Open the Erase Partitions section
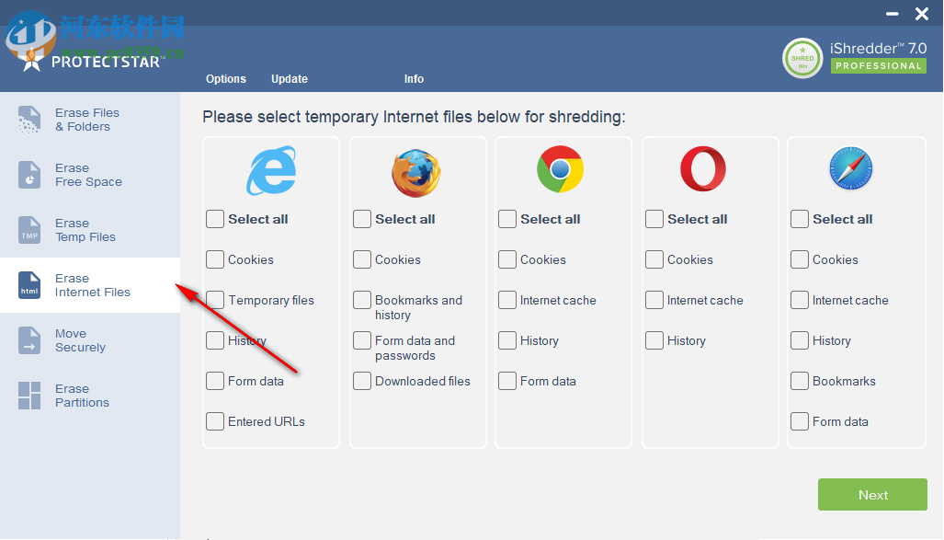Screen dimensions: 944x540 [82, 396]
